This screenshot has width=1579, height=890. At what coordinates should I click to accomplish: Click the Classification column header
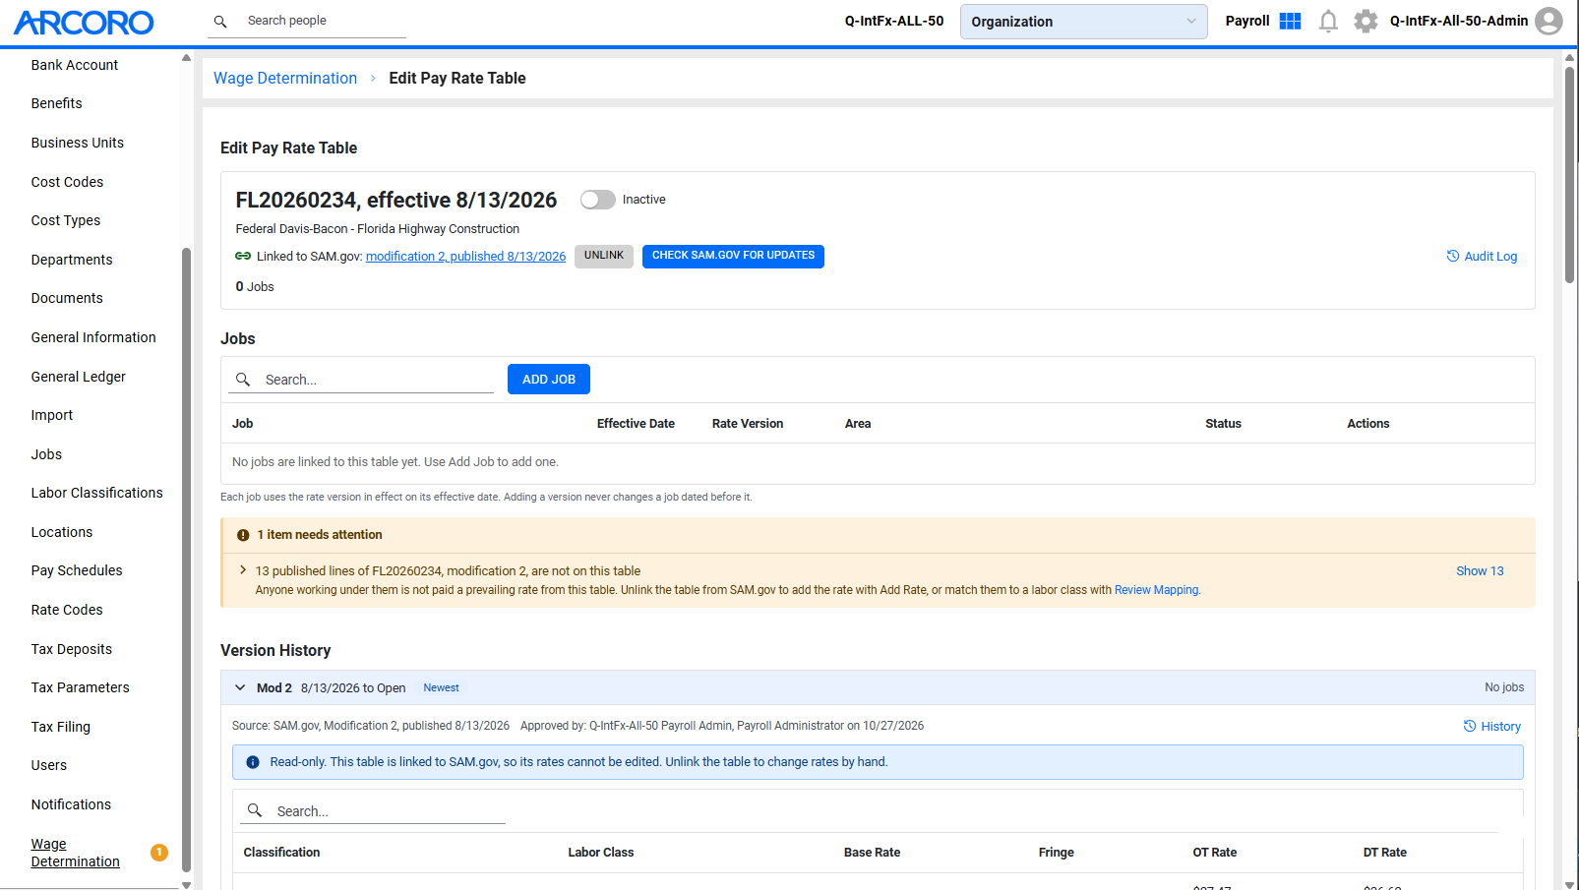pyautogui.click(x=282, y=853)
